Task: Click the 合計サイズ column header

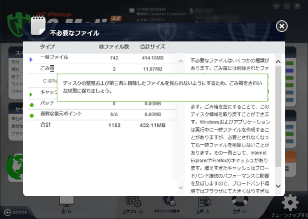Action: [x=153, y=47]
